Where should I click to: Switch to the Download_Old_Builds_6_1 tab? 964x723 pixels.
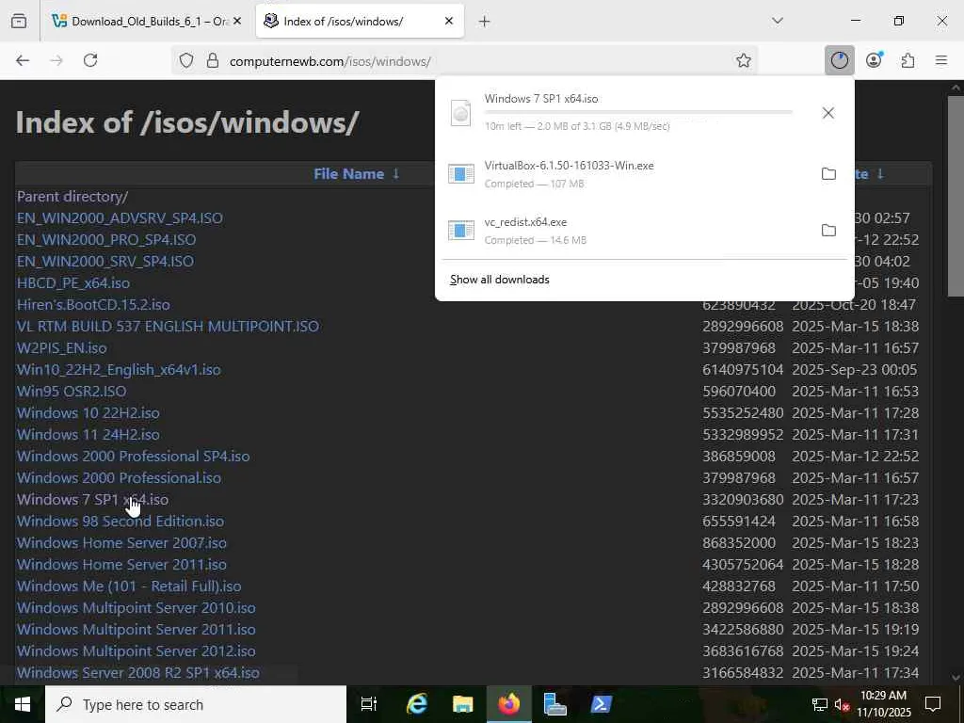(146, 21)
